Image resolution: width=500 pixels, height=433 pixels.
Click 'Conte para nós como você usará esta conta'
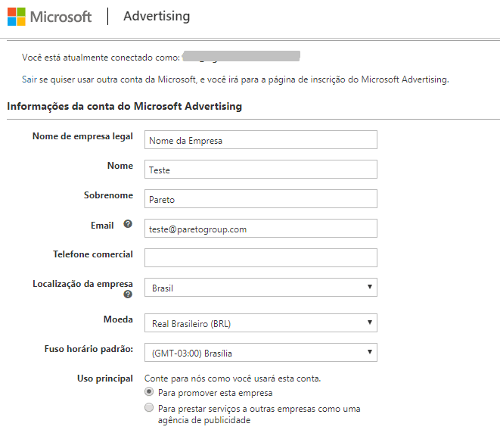[232, 378]
